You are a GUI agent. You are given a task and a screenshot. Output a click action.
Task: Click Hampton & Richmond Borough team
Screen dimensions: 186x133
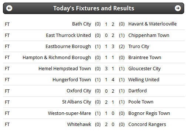click(57, 58)
